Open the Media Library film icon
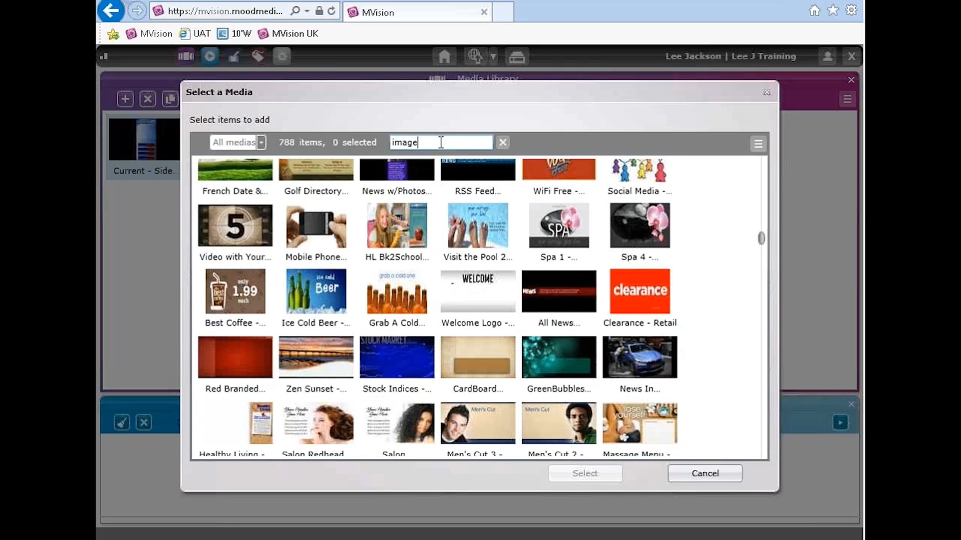961x540 pixels. tap(186, 56)
